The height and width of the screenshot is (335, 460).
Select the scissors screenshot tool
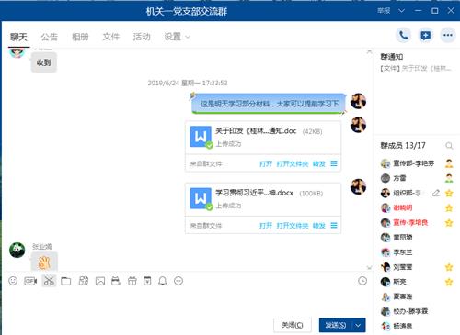[49, 281]
